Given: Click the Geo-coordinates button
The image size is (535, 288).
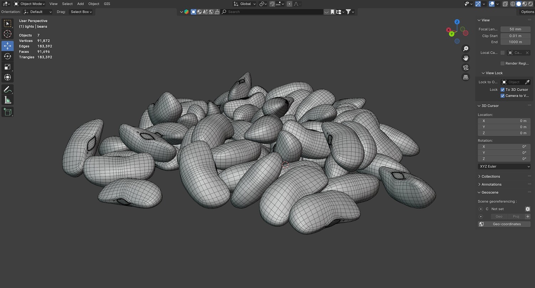Looking at the screenshot, I should [x=504, y=224].
